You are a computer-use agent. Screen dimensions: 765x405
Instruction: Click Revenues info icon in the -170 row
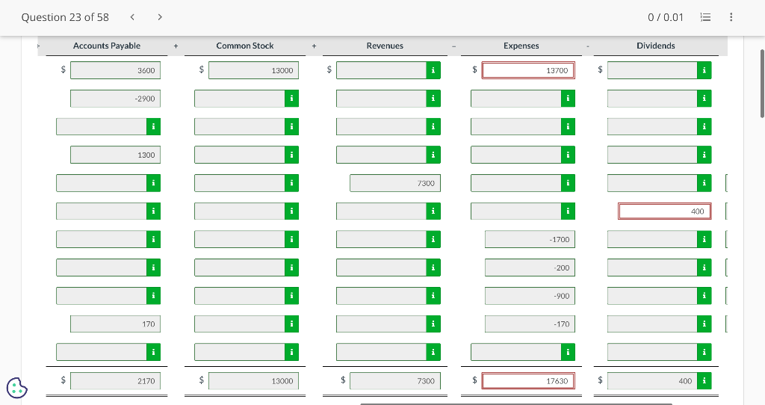click(433, 324)
